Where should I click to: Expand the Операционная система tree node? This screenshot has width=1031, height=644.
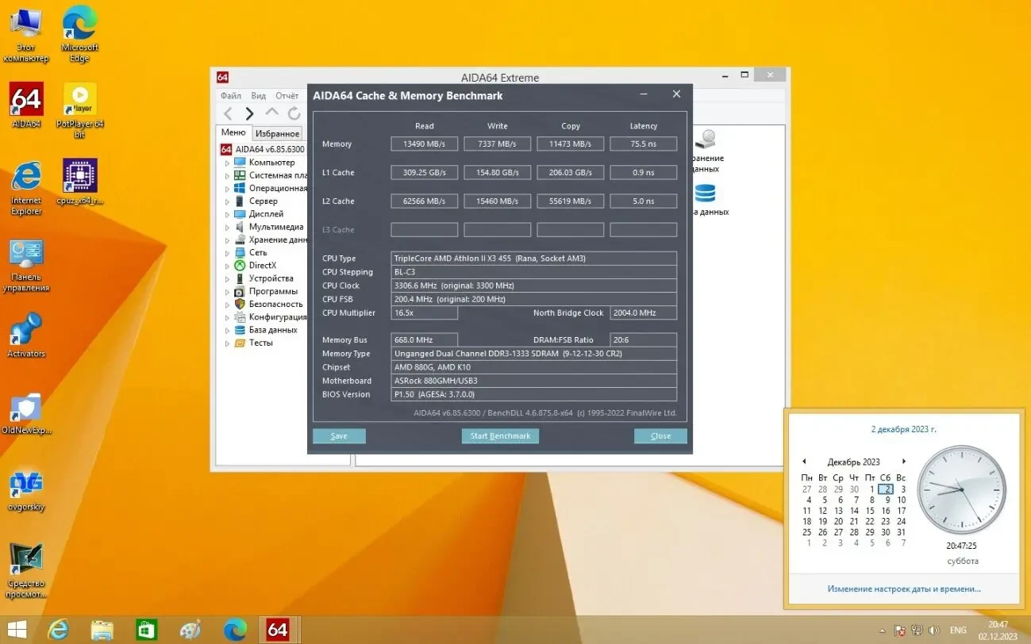tap(229, 188)
